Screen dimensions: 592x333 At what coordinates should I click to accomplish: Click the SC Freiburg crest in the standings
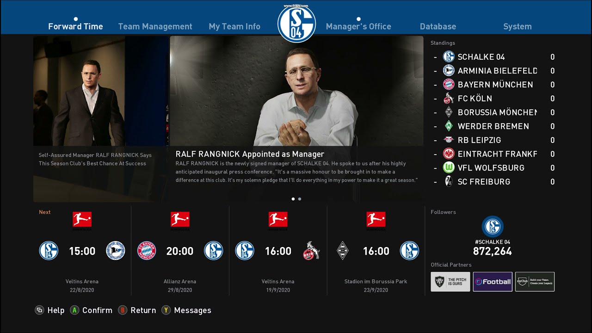point(449,182)
